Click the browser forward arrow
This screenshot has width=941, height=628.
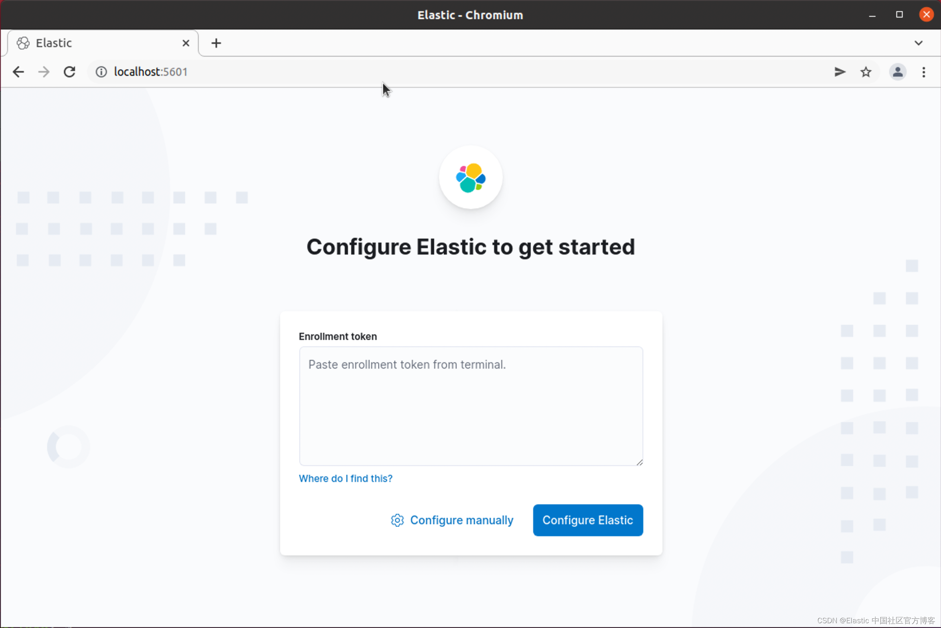click(x=44, y=72)
